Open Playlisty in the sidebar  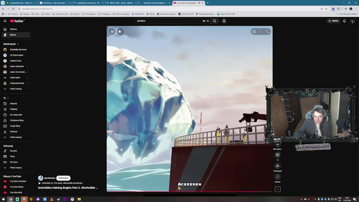click(16, 109)
